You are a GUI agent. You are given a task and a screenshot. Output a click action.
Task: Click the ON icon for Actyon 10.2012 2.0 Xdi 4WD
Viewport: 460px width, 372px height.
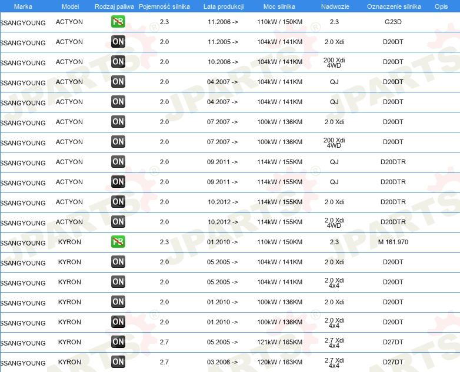pyautogui.click(x=118, y=222)
